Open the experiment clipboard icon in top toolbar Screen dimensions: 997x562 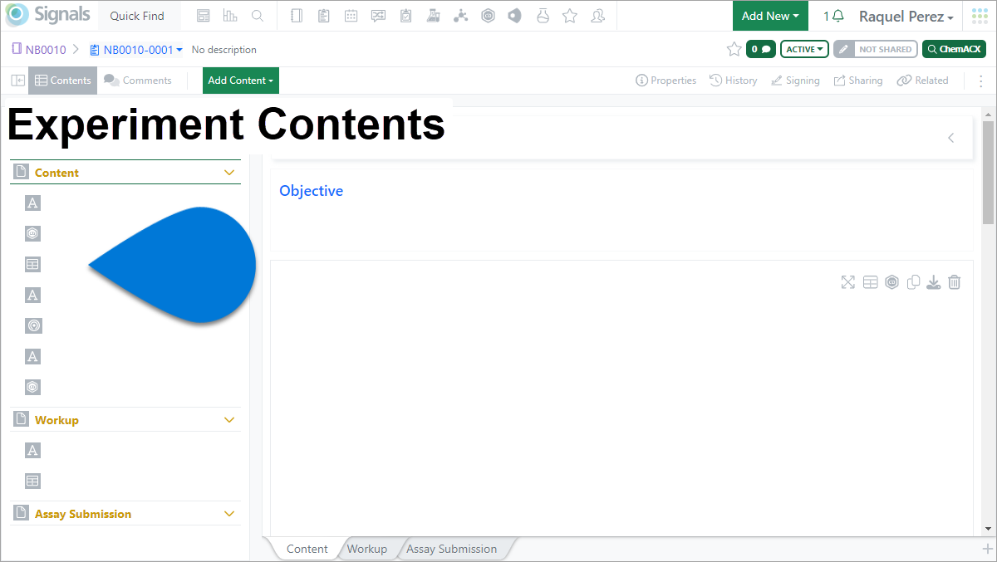(324, 16)
